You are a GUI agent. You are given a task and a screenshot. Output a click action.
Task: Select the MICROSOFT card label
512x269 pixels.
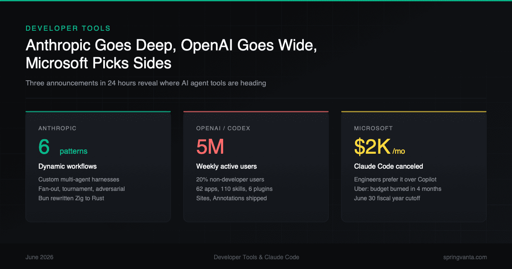pos(373,128)
